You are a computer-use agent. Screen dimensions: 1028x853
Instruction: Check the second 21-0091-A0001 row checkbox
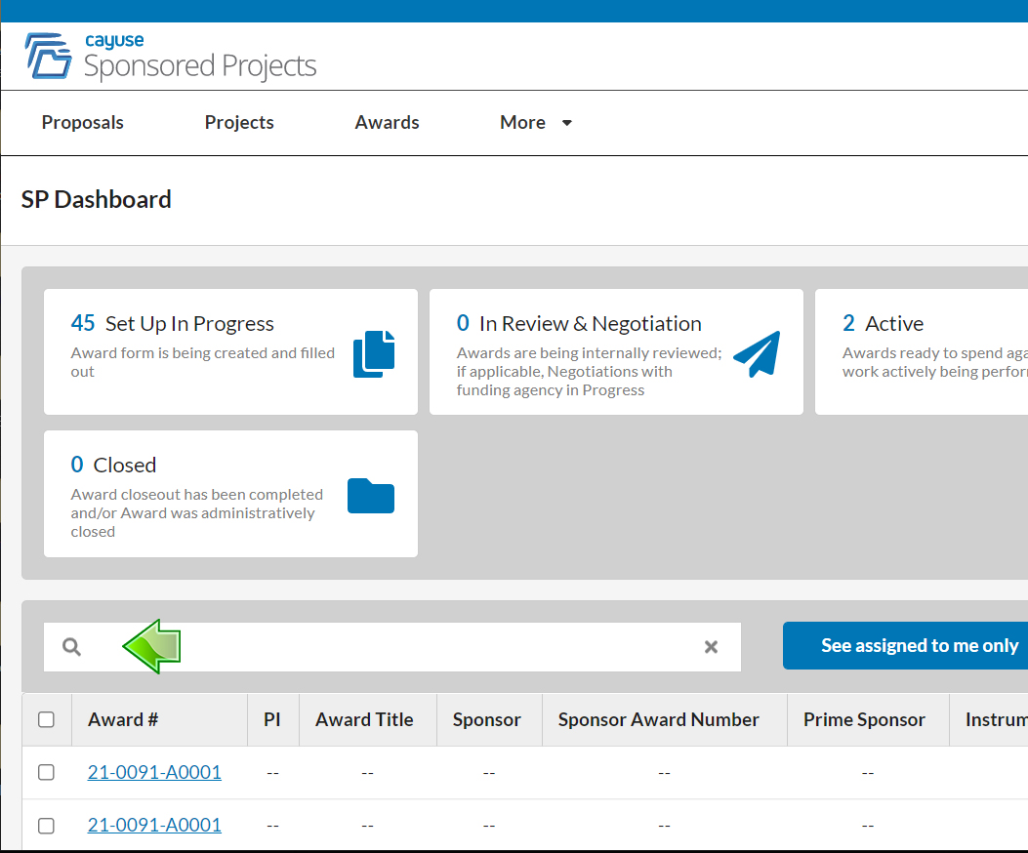pyautogui.click(x=47, y=826)
